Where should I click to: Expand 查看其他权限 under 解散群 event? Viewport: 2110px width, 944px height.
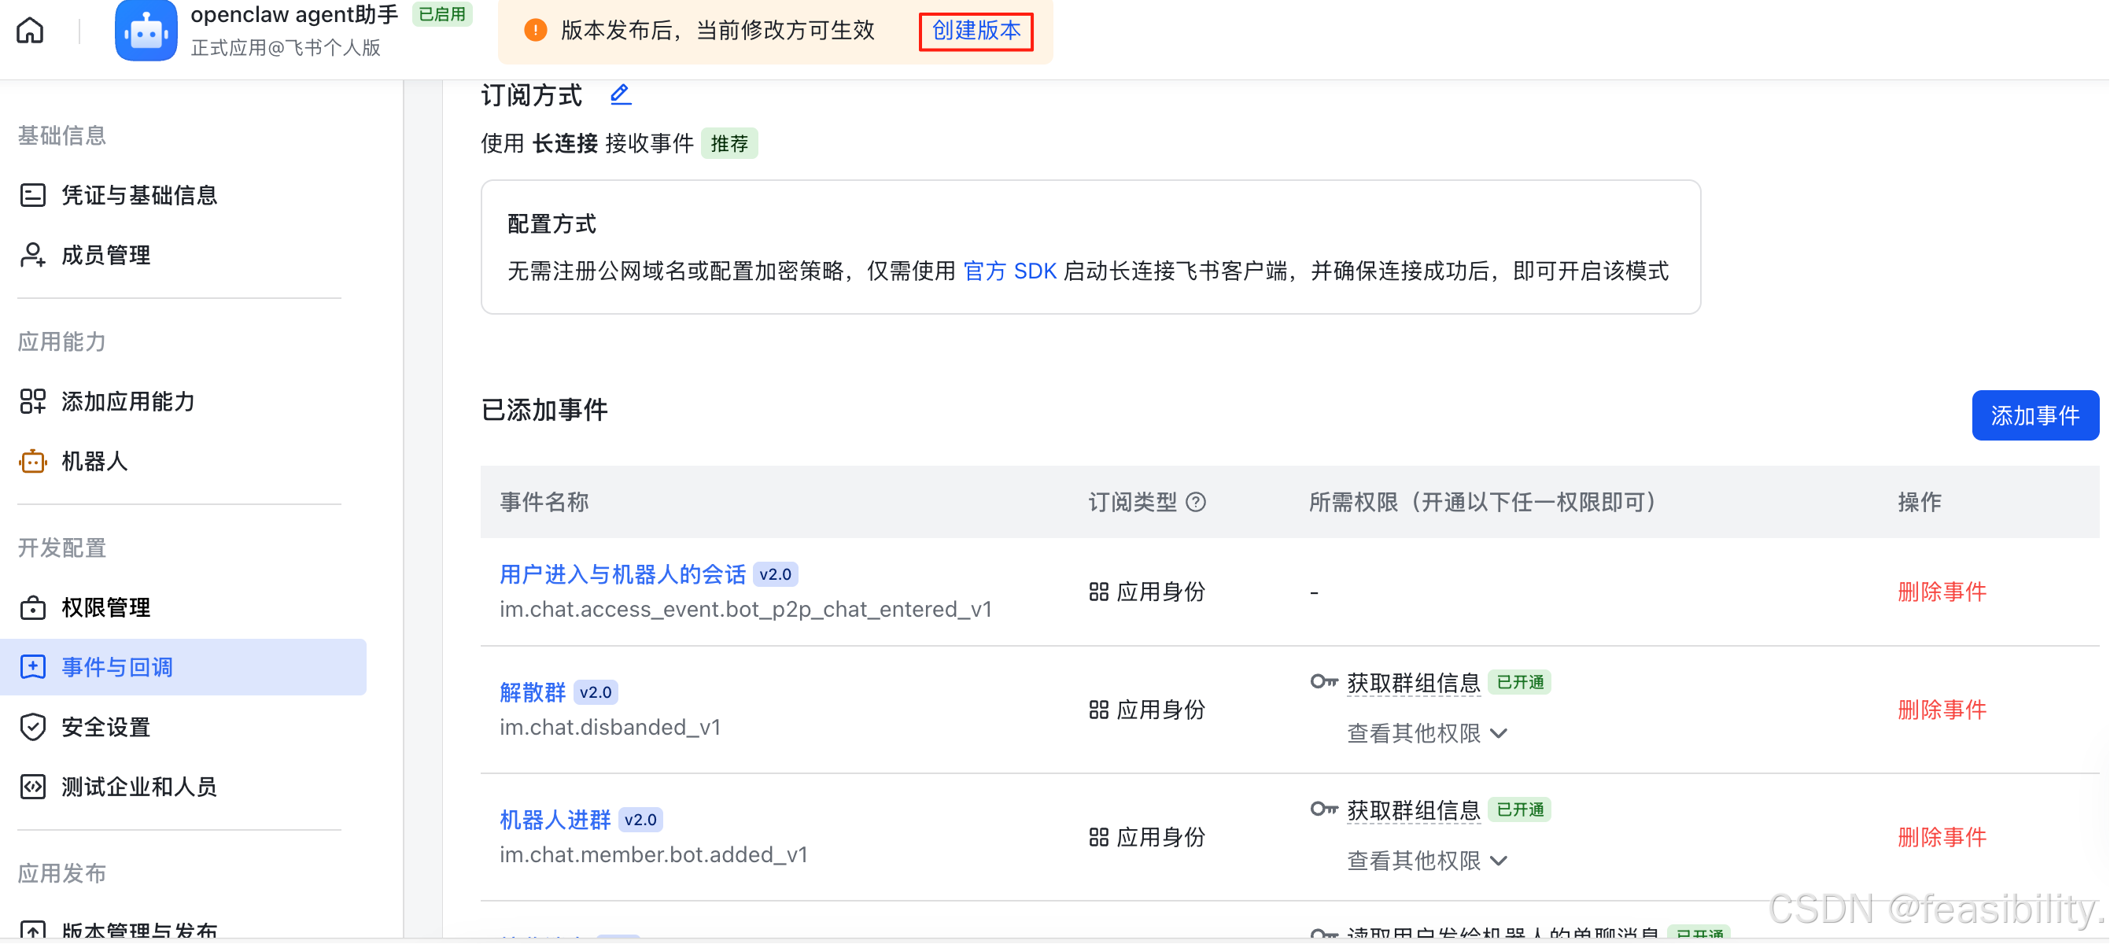[x=1426, y=734]
